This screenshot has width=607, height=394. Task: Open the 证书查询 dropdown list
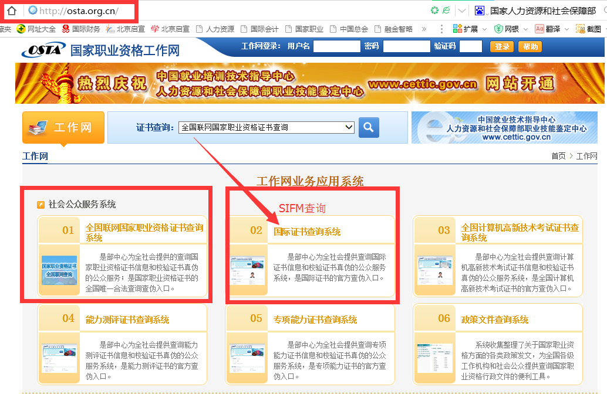(x=267, y=127)
